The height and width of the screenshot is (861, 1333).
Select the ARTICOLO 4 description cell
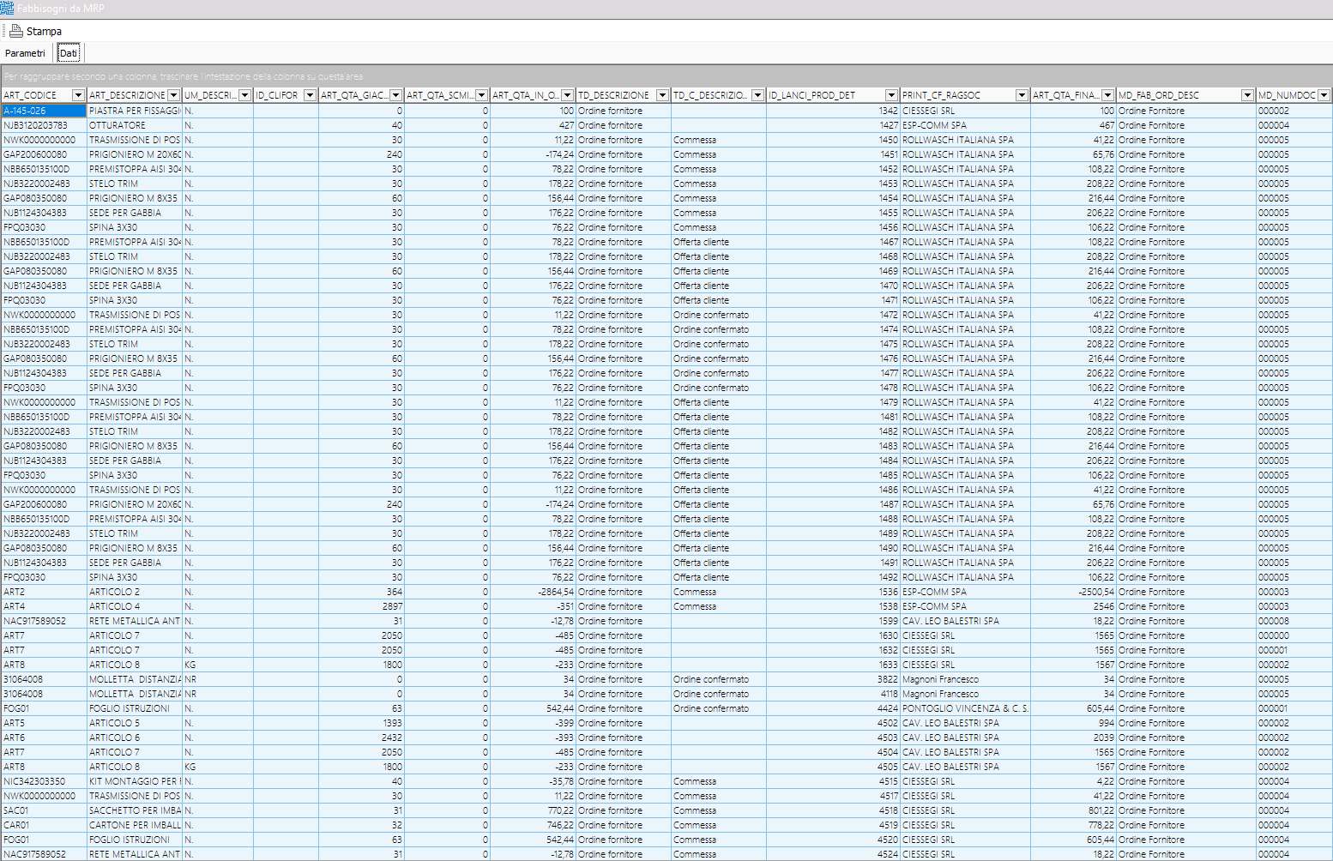click(135, 606)
